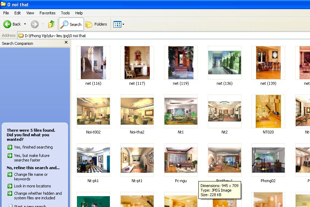The height and width of the screenshot is (207, 310).
Task: Show the Folders pane
Action: coord(96,24)
